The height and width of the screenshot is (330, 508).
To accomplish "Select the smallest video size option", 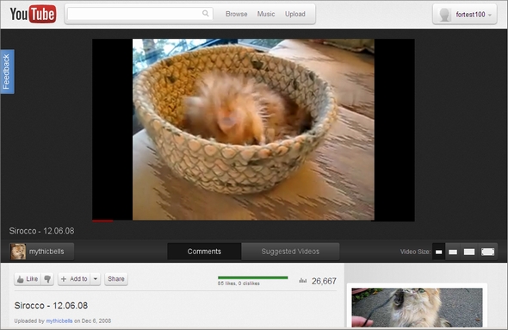I will pos(438,252).
